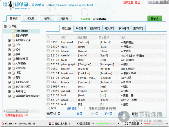Click the headphone recording volume icon

[126, 124]
